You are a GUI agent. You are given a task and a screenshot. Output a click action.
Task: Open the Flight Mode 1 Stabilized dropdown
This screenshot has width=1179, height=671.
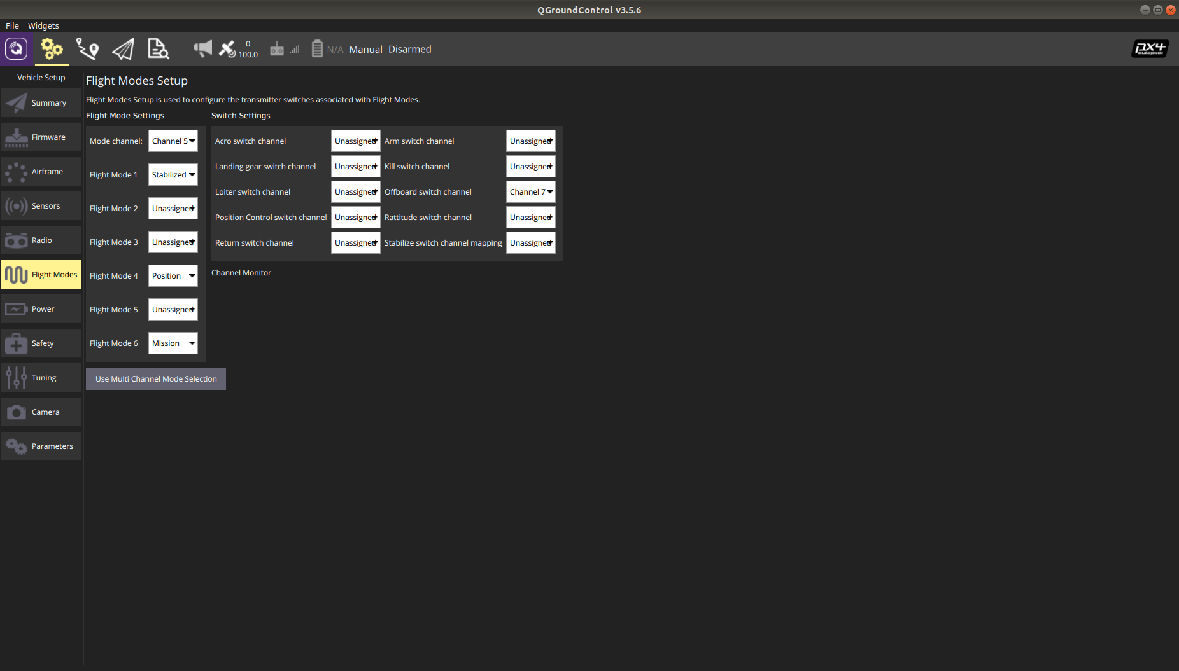tap(173, 175)
